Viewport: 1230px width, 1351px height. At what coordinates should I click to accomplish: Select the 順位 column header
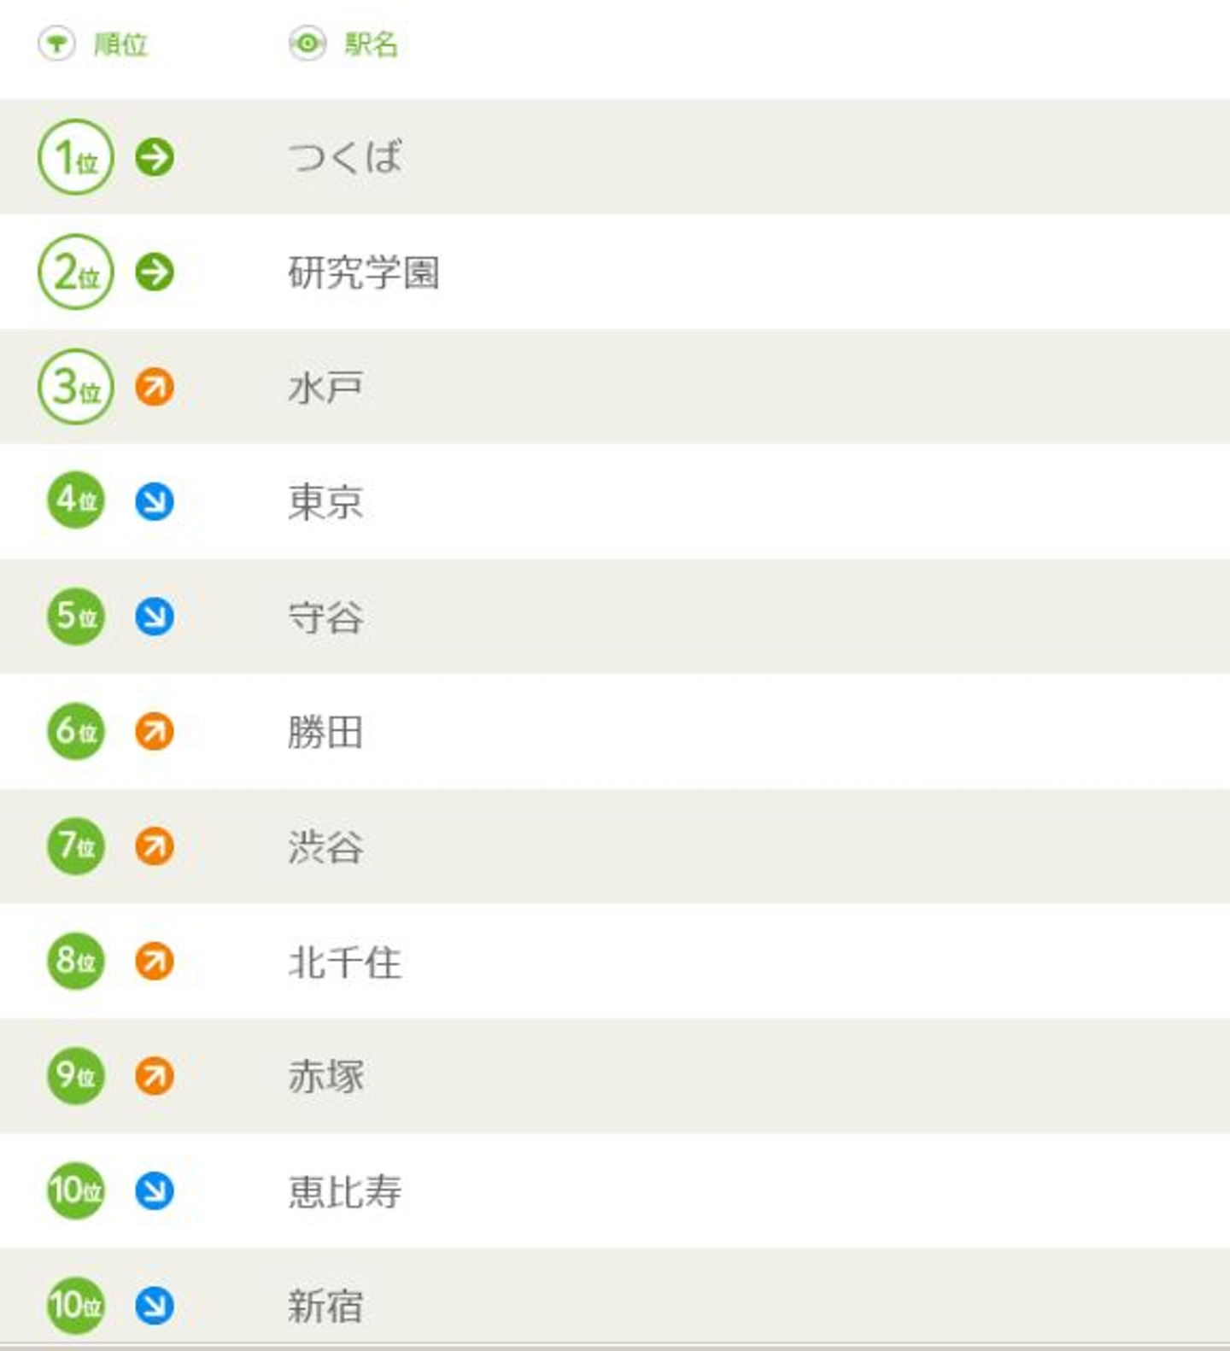(120, 44)
